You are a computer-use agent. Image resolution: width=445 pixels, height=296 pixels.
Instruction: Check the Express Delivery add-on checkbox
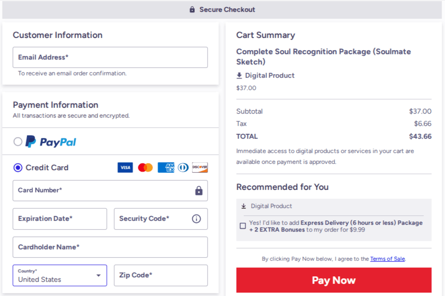243,226
